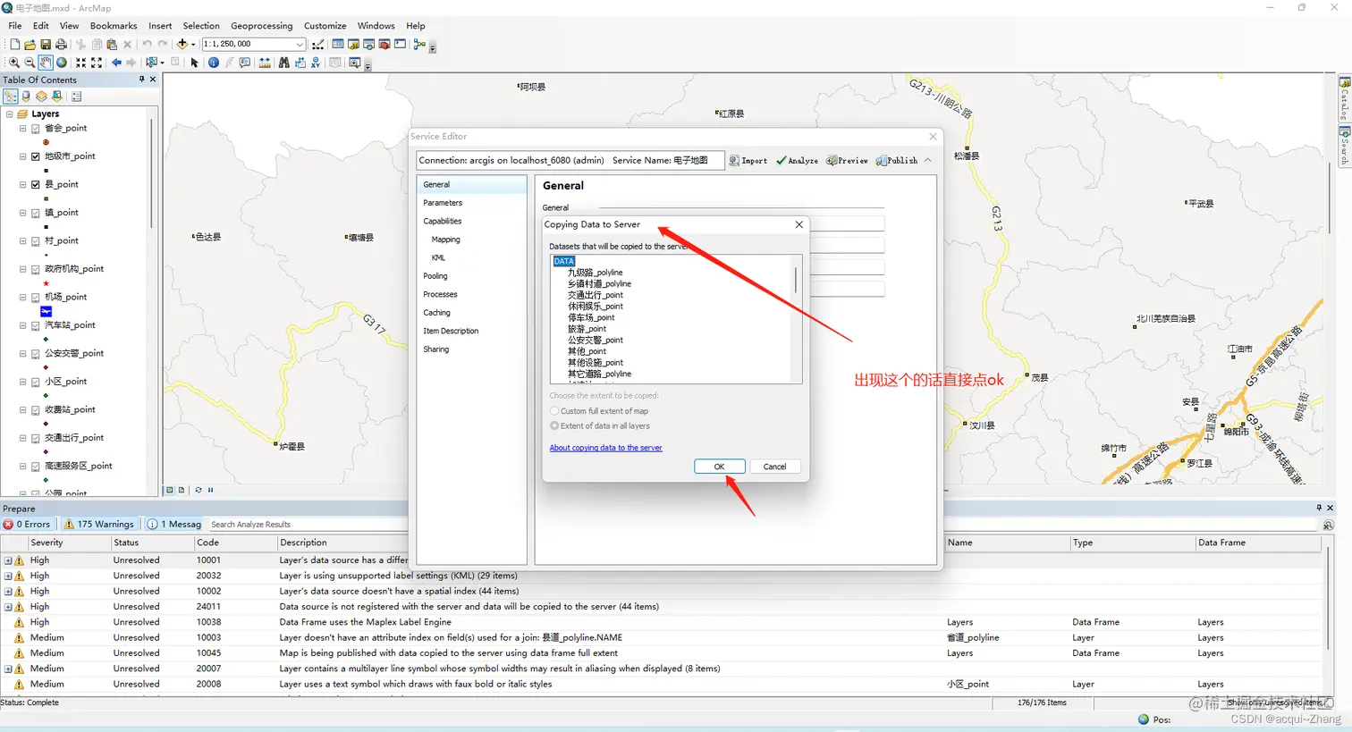Open the Selection menu
The height and width of the screenshot is (732, 1352).
201,26
